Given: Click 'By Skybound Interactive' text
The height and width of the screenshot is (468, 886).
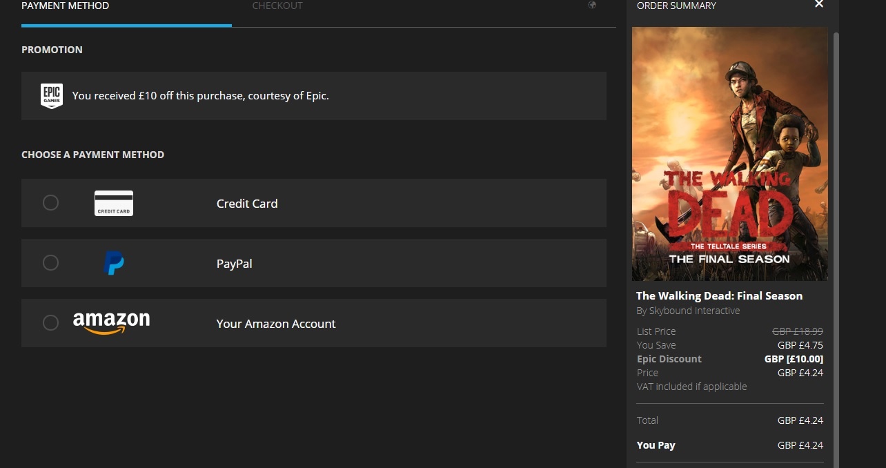Looking at the screenshot, I should pyautogui.click(x=688, y=311).
